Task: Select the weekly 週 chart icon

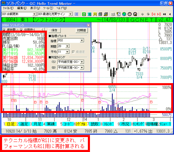Action: tap(90, 14)
